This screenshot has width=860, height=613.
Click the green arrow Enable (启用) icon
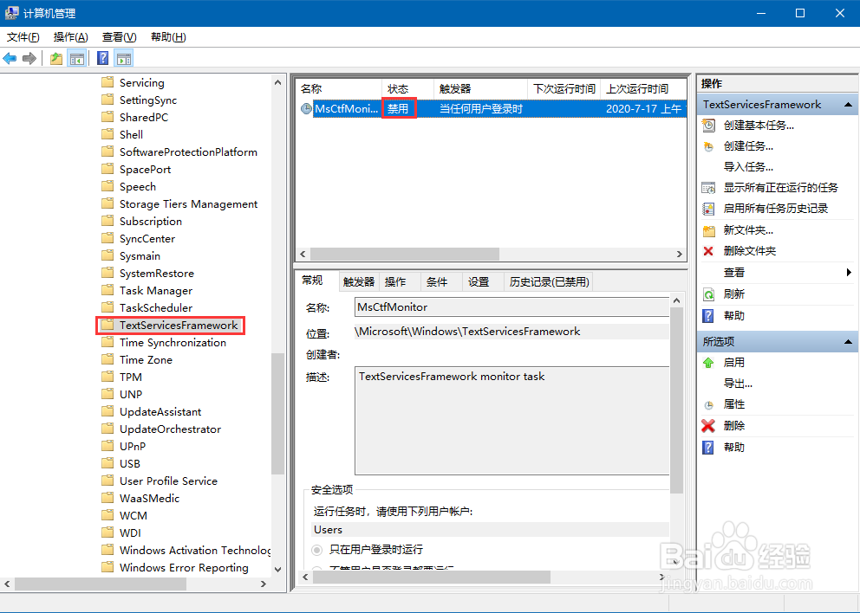pyautogui.click(x=708, y=363)
